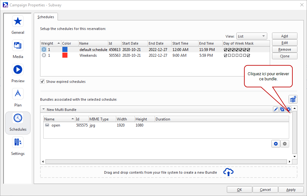Click the add new bundle stack icon
Image resolution: width=307 pixels, height=196 pixels.
[x=293, y=99]
